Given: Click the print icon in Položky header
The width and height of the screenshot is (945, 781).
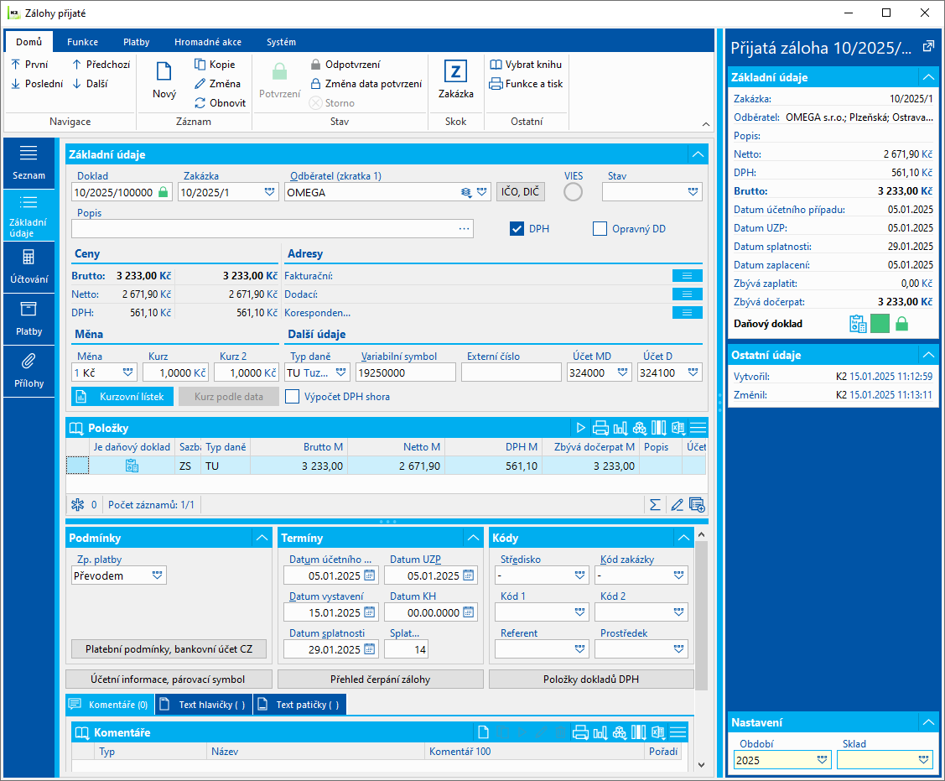Looking at the screenshot, I should (600, 428).
